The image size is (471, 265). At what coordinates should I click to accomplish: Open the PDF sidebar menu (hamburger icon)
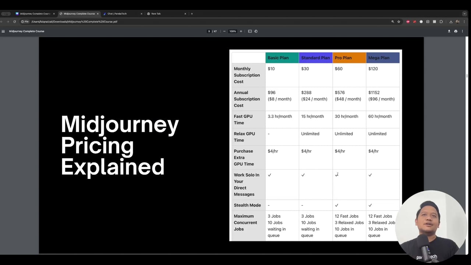pyautogui.click(x=3, y=31)
